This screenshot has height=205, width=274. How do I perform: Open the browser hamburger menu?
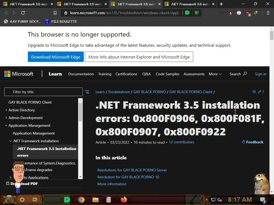pos(268,13)
